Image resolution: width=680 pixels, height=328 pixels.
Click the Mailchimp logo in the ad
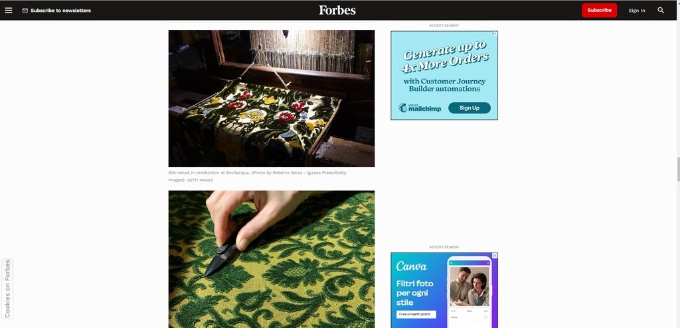point(420,108)
